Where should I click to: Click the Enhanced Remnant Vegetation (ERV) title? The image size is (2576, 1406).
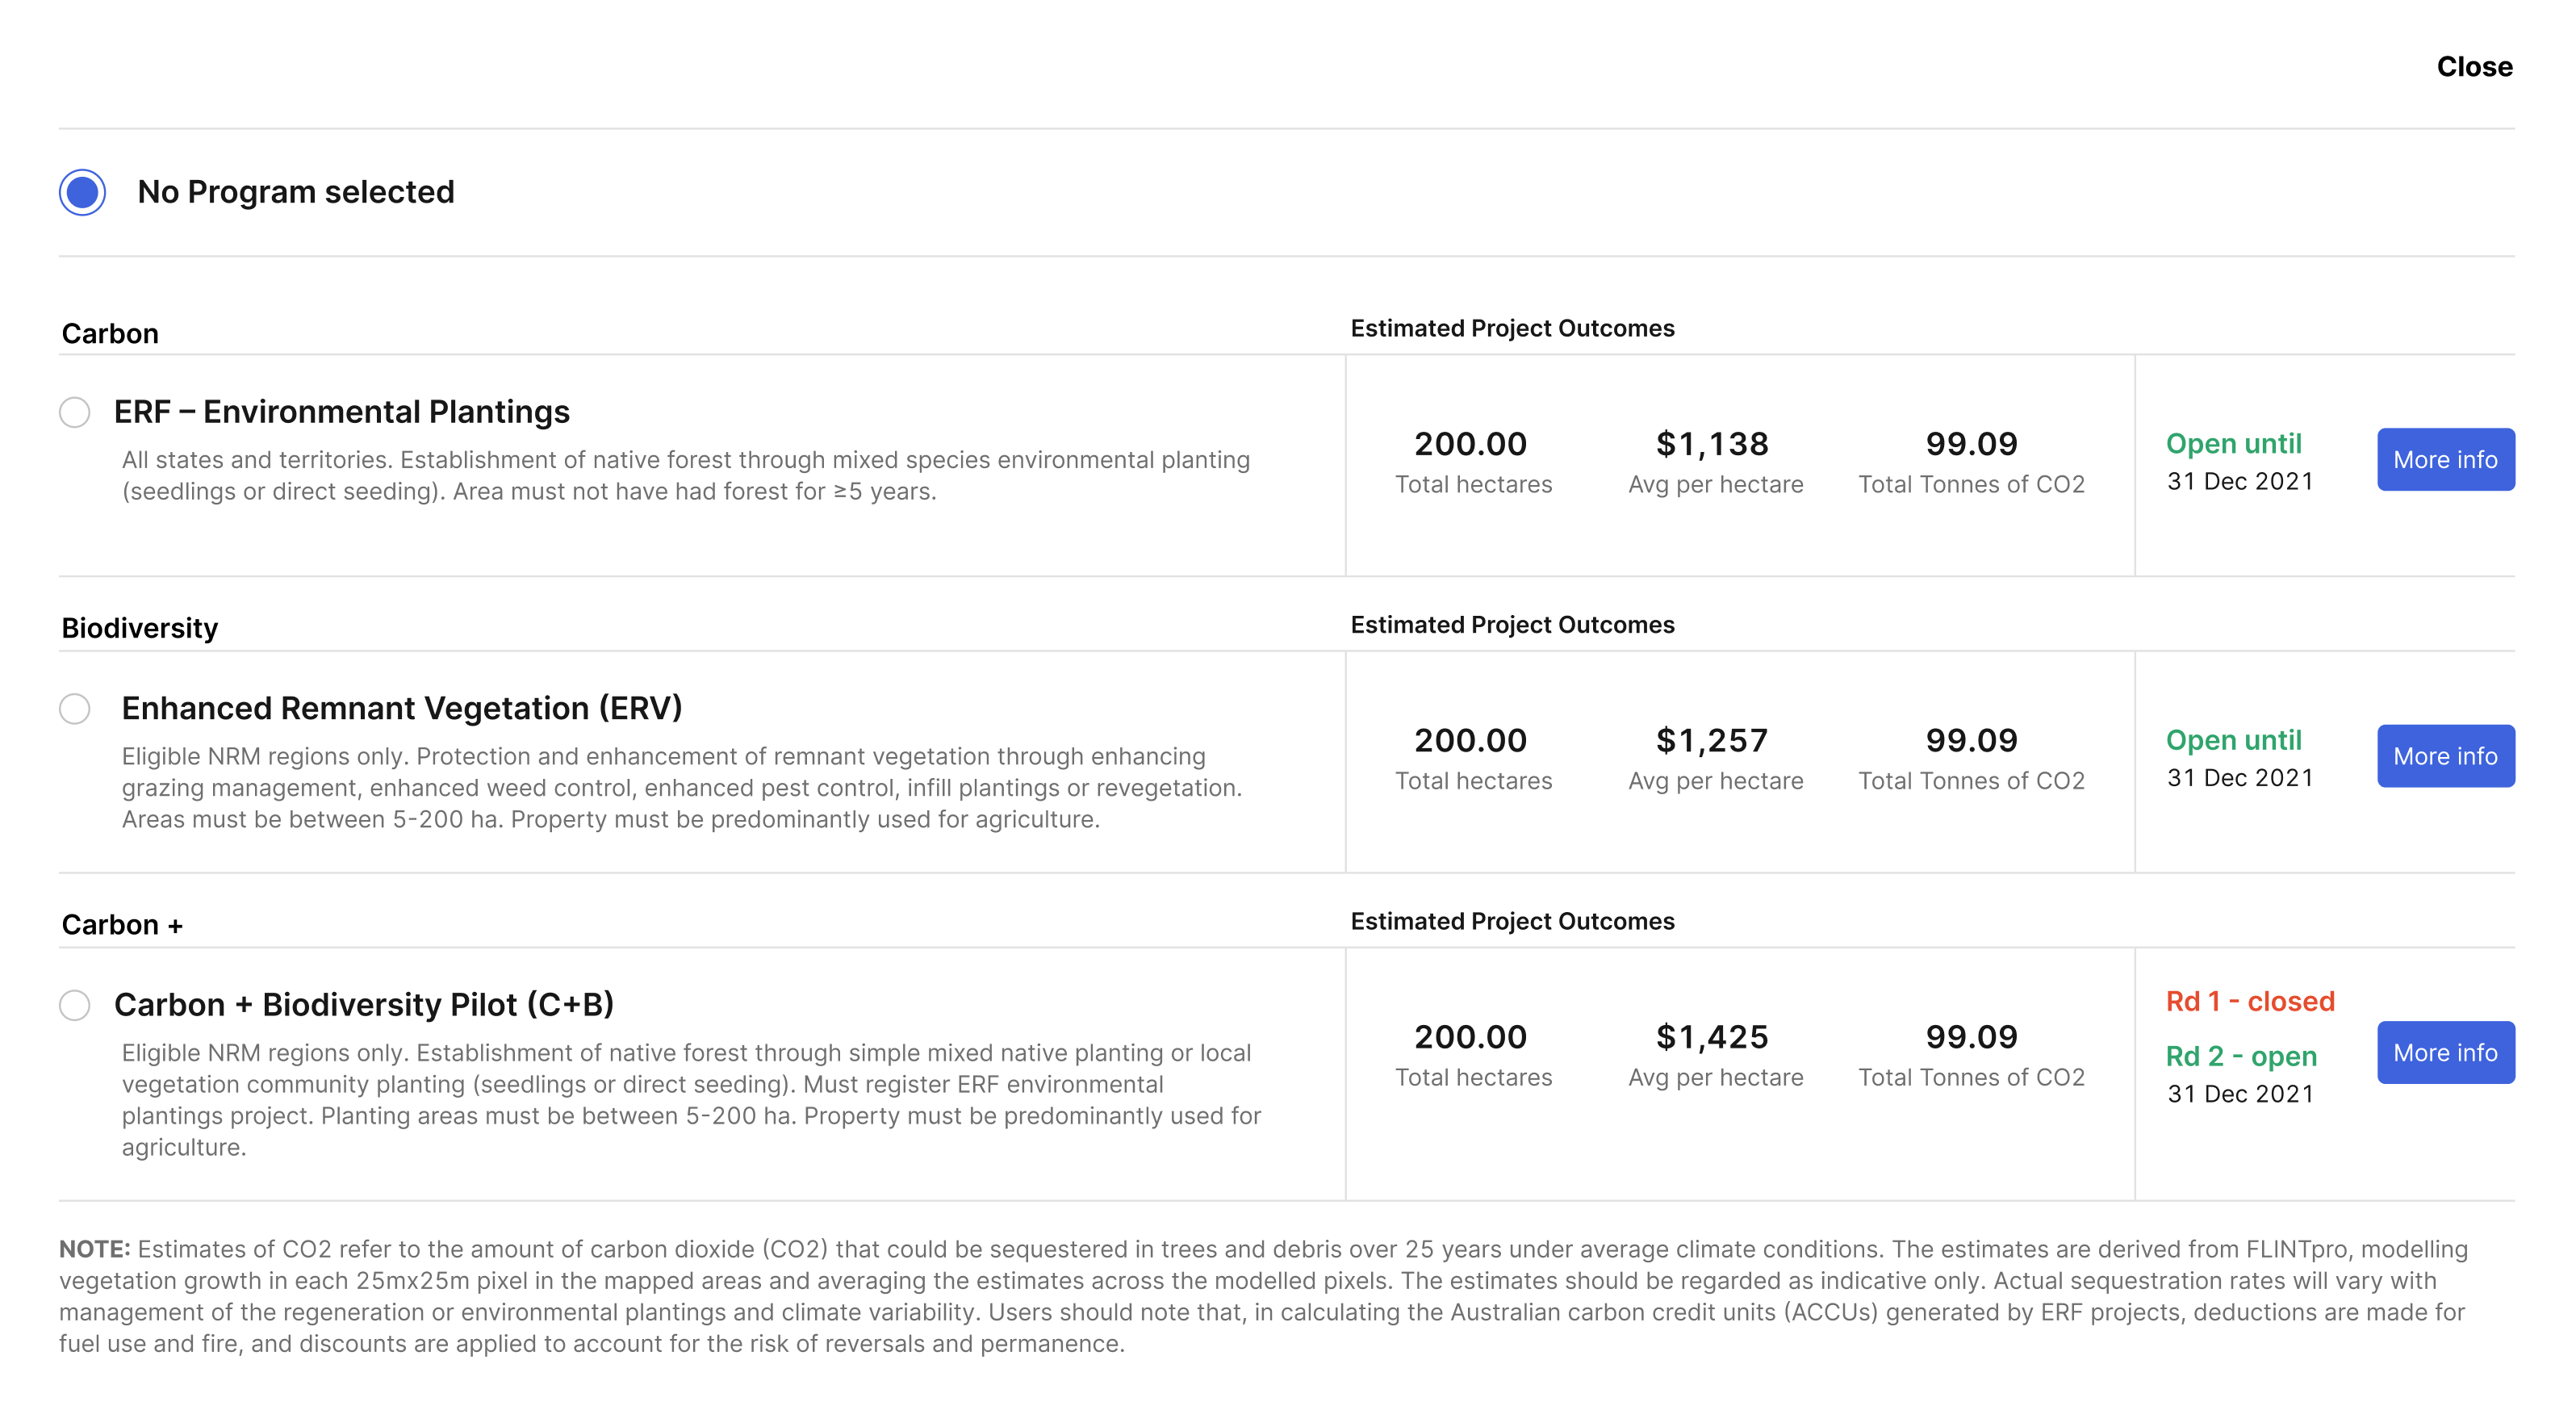tap(402, 708)
